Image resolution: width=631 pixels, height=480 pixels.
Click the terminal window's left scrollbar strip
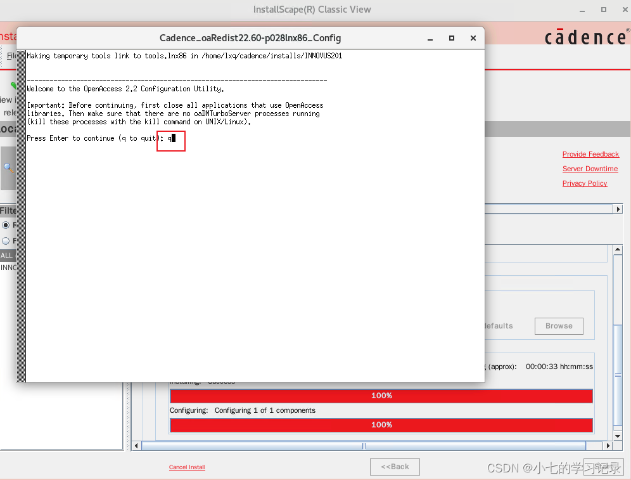[x=22, y=216]
